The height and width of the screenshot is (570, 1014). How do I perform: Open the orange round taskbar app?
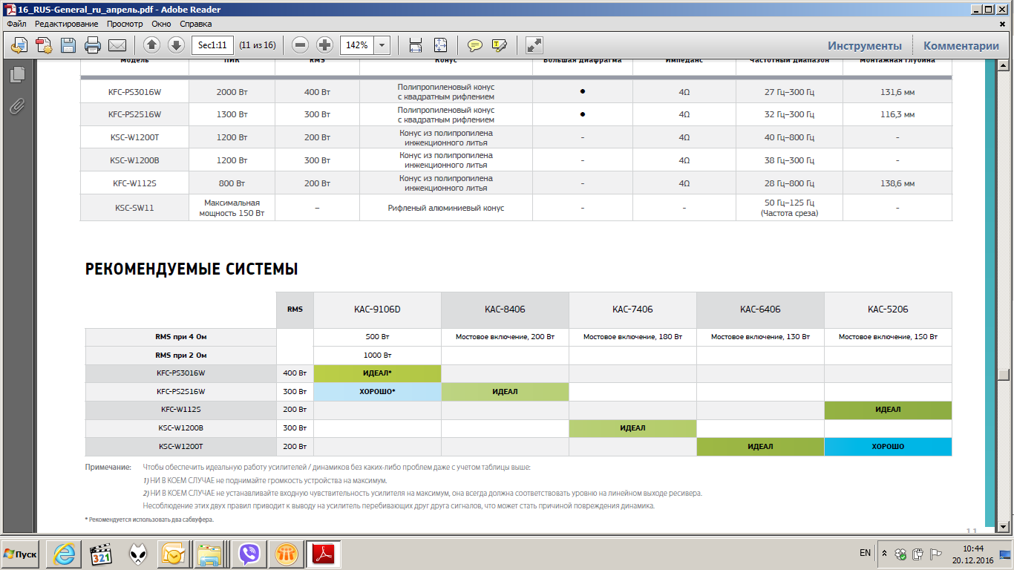tap(286, 554)
